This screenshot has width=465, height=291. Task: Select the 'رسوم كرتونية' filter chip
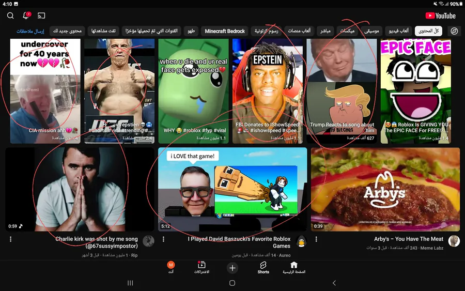point(266,31)
